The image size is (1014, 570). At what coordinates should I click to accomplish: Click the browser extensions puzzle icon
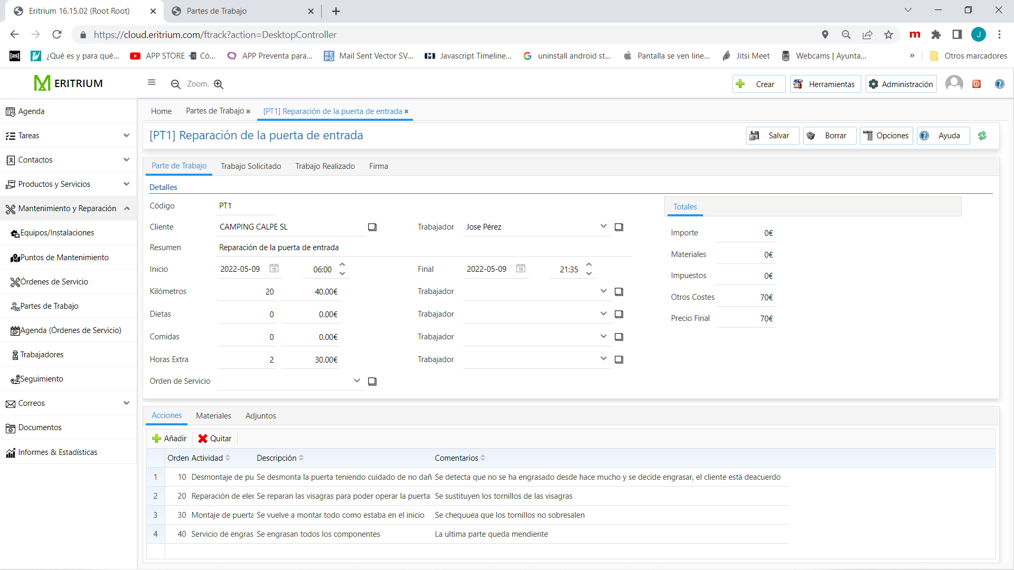936,35
